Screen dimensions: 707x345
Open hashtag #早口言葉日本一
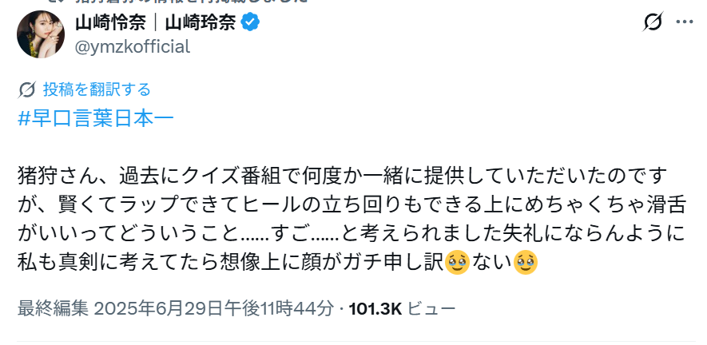(x=95, y=118)
